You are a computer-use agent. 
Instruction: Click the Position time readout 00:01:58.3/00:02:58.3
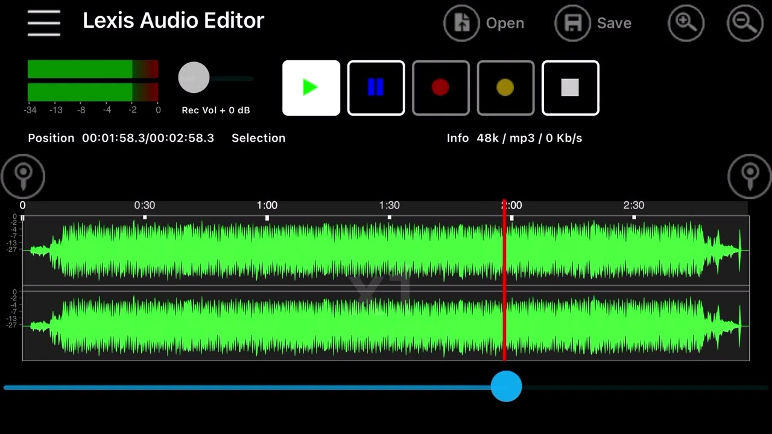[148, 138]
